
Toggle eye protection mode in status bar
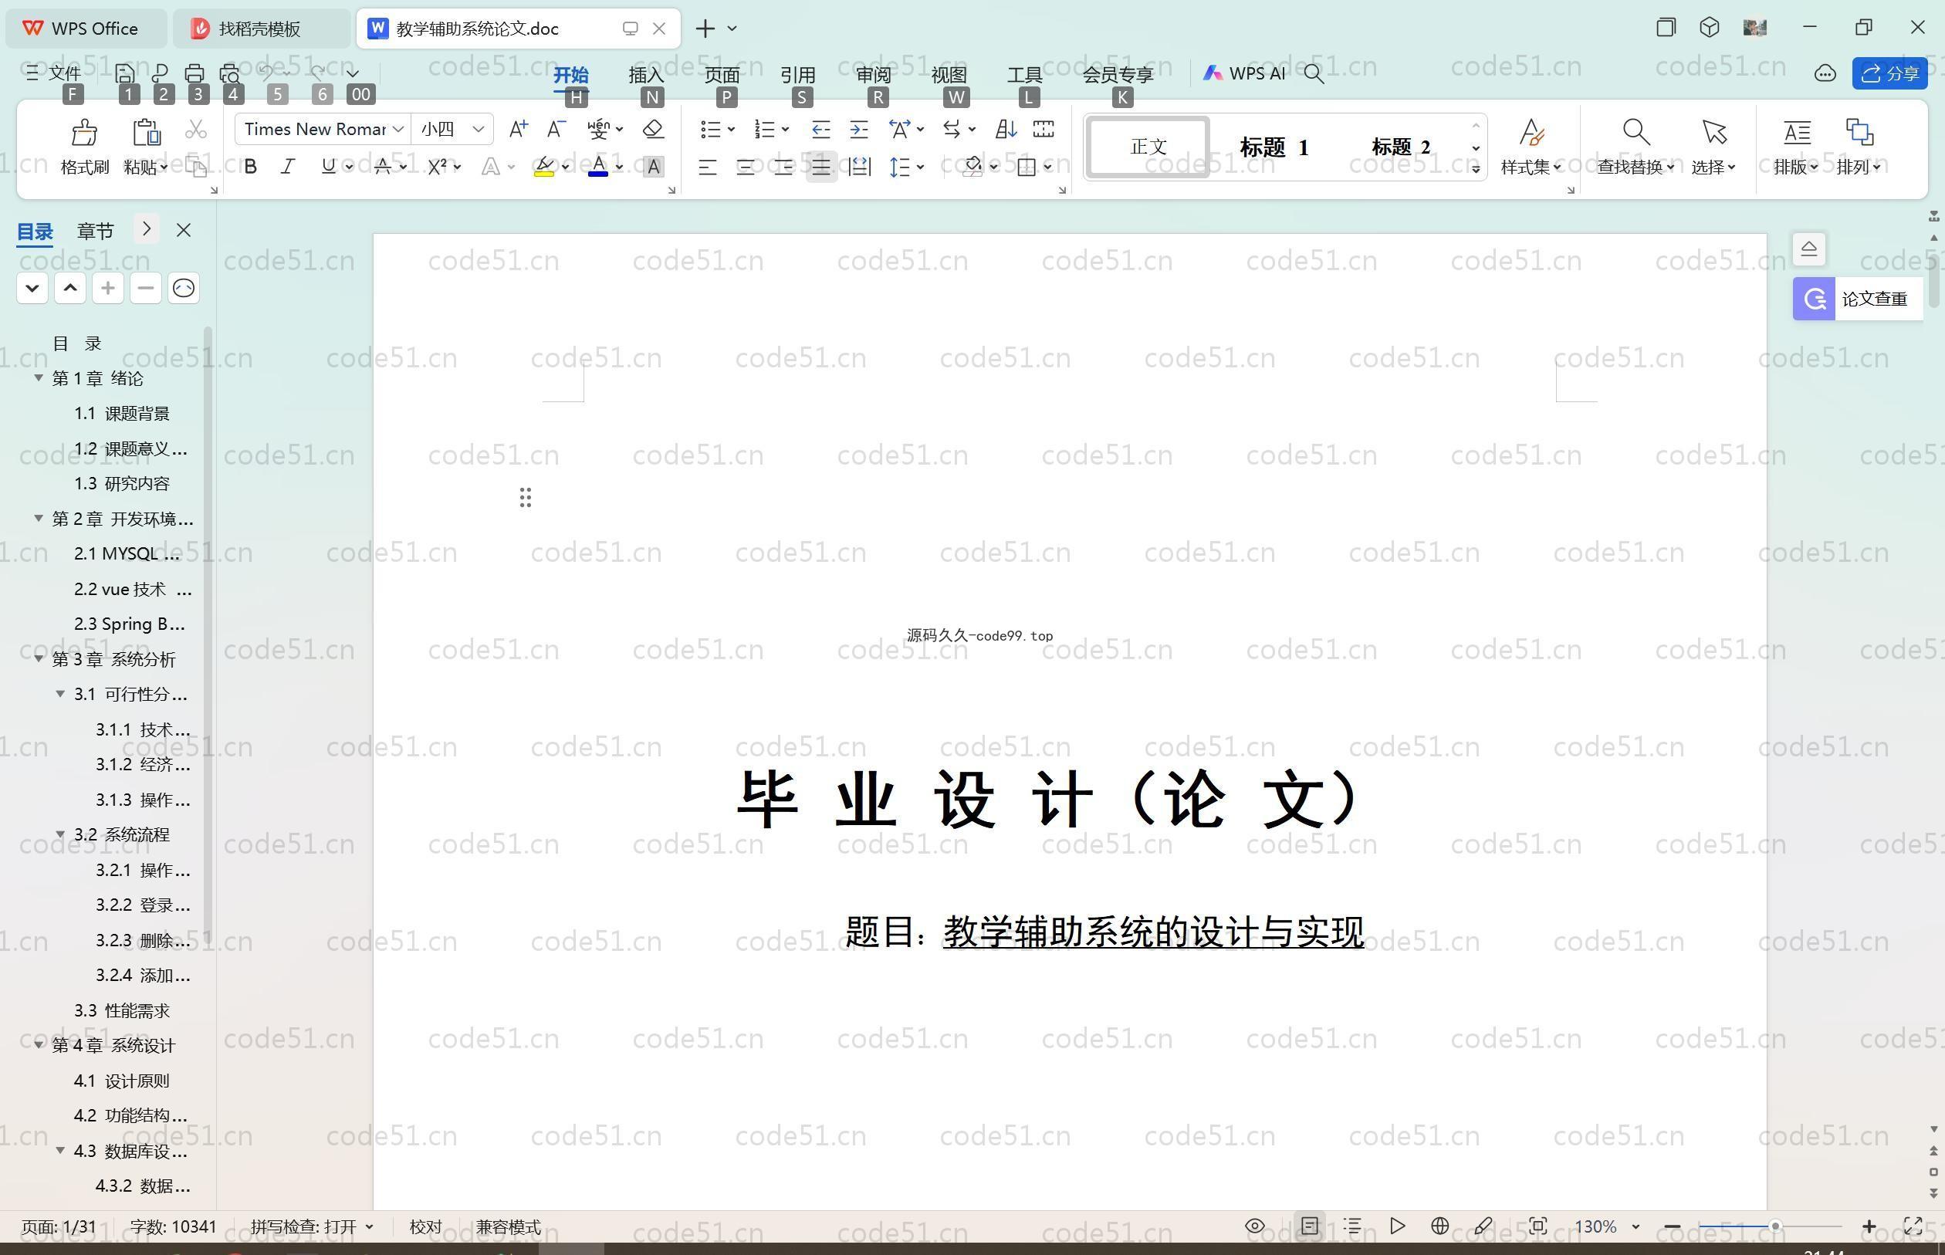pos(1255,1226)
